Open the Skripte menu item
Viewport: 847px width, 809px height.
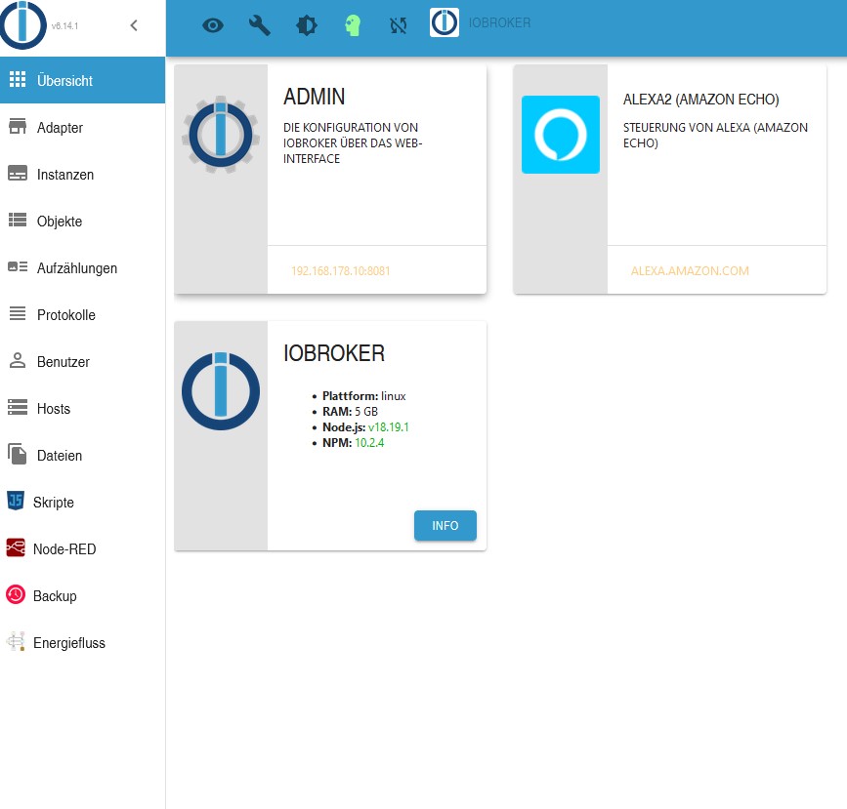coord(83,503)
